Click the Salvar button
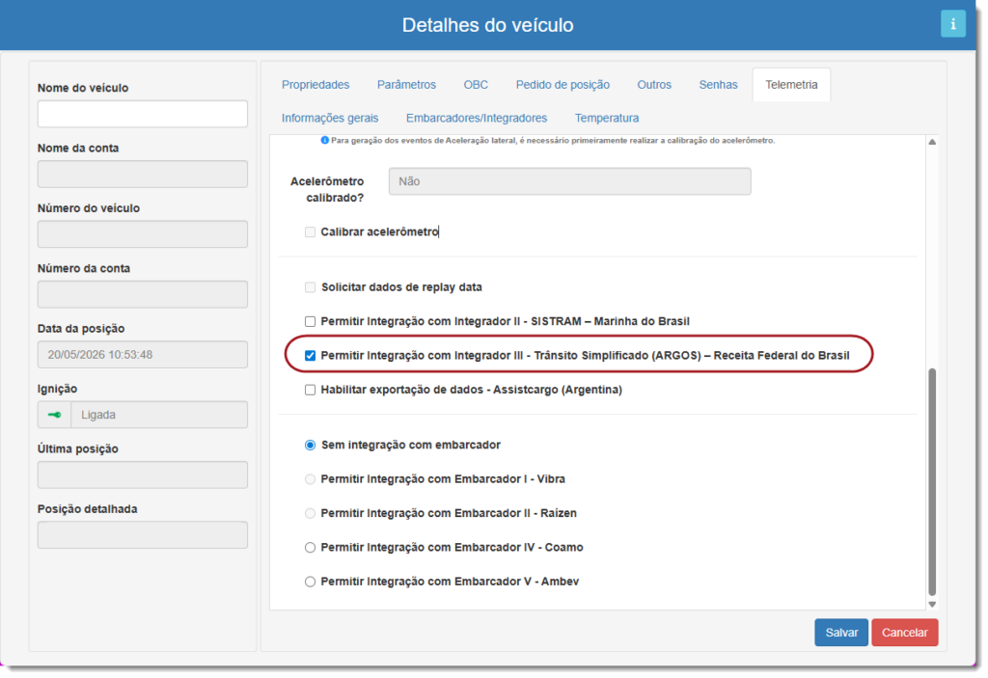 (x=841, y=633)
